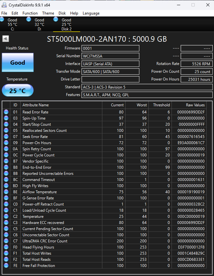Screen dimensions: 214x276
Task: Open the Edit menu
Action: (x=15, y=13)
